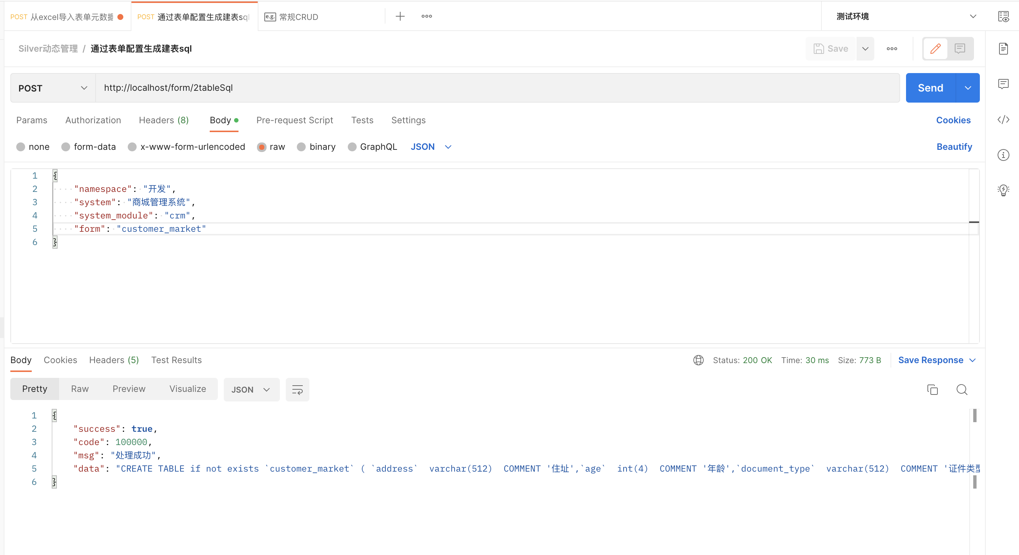Open the POST method dropdown
The image size is (1019, 555).
[52, 88]
